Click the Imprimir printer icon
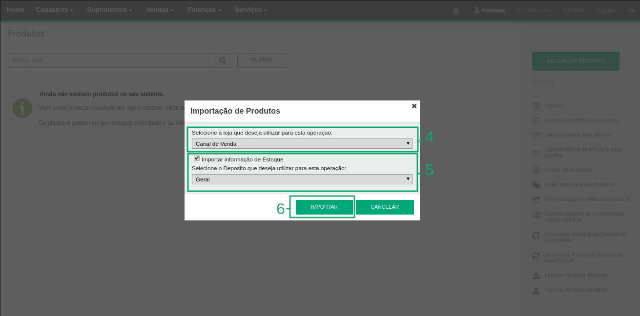 pos(536,106)
